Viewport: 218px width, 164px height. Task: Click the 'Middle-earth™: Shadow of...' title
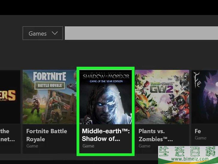click(x=106, y=135)
